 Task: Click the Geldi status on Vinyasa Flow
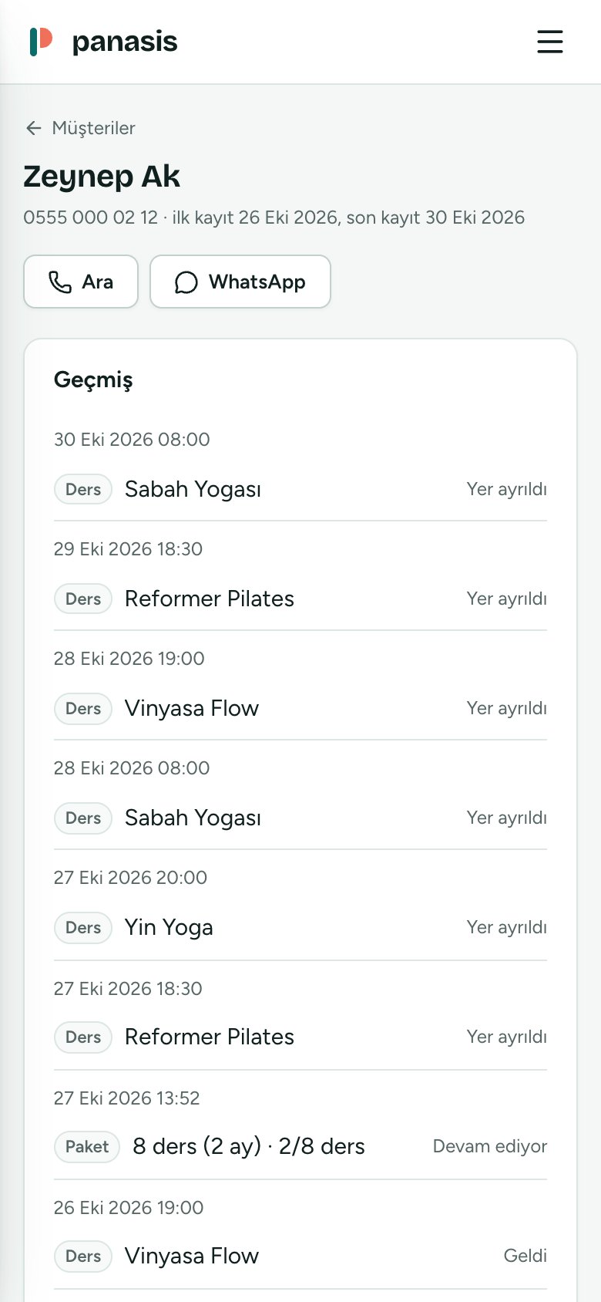point(525,1256)
